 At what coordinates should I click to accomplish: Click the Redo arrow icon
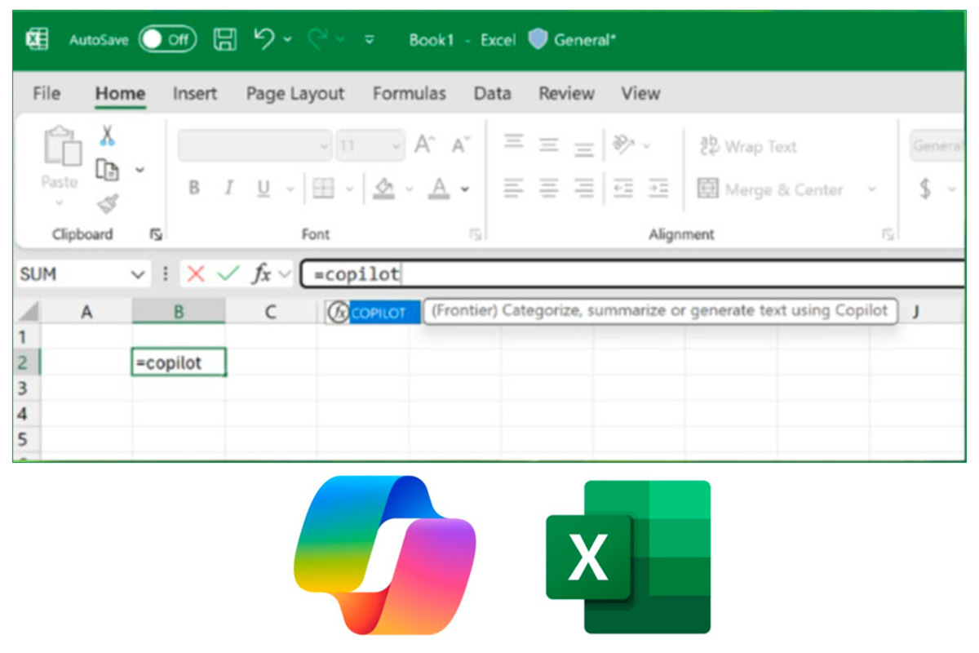(x=317, y=38)
